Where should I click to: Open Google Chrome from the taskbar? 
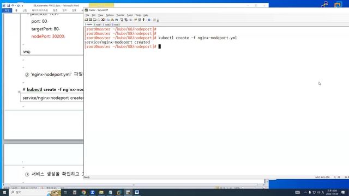83,192
